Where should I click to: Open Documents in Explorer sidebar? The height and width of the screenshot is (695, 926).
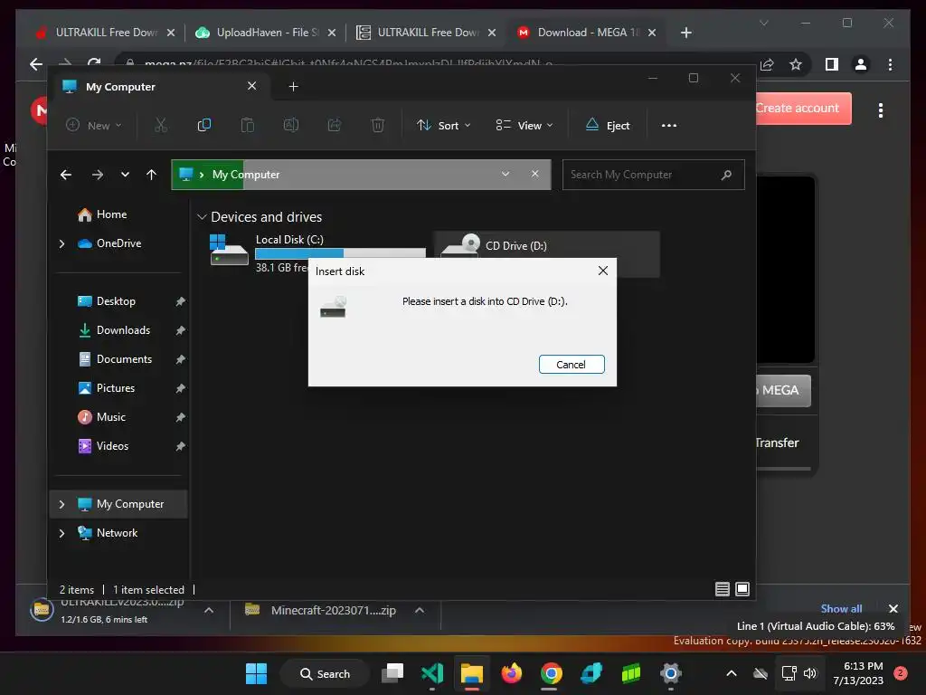[x=124, y=359]
